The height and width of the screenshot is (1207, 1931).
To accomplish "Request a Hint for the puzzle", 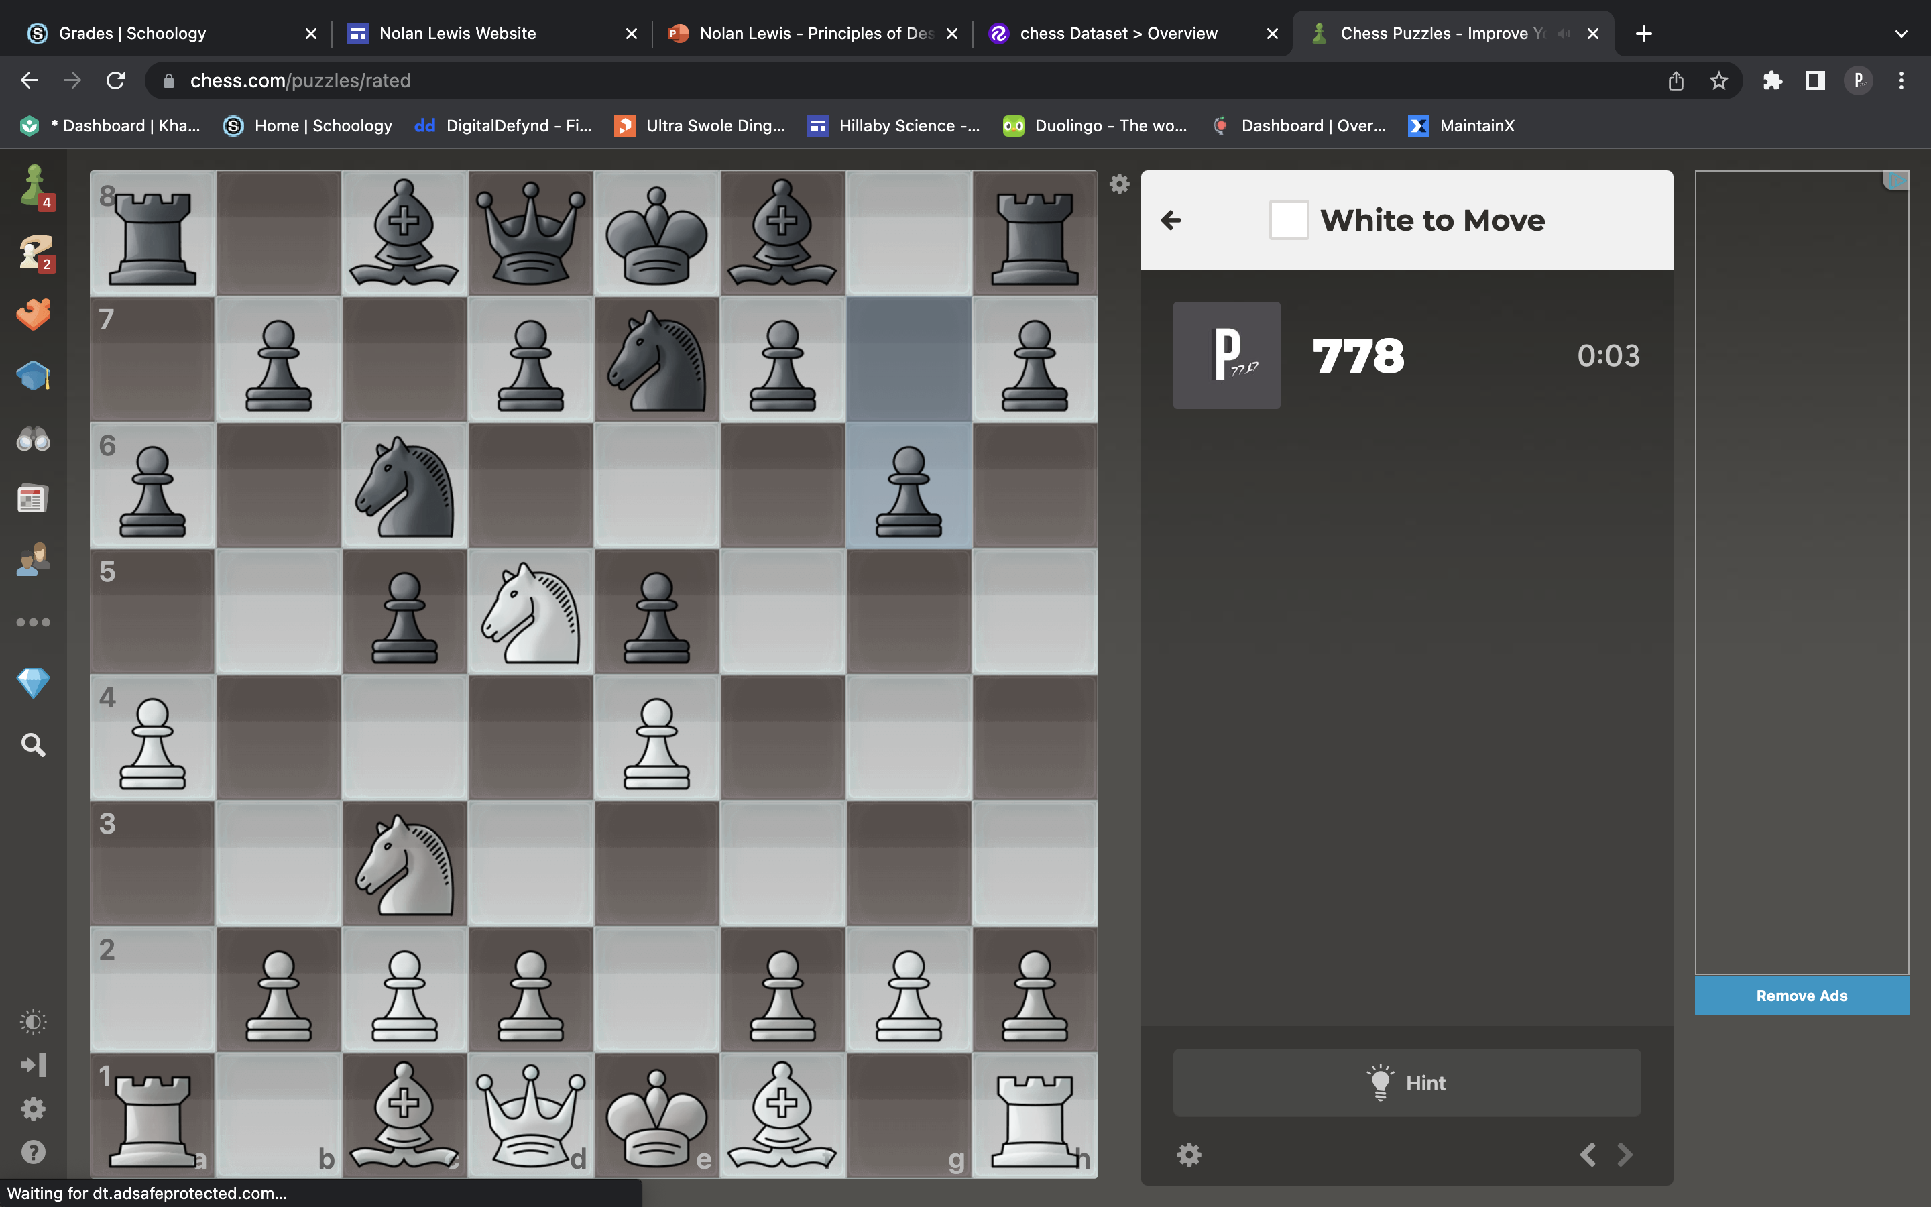I will (1406, 1082).
